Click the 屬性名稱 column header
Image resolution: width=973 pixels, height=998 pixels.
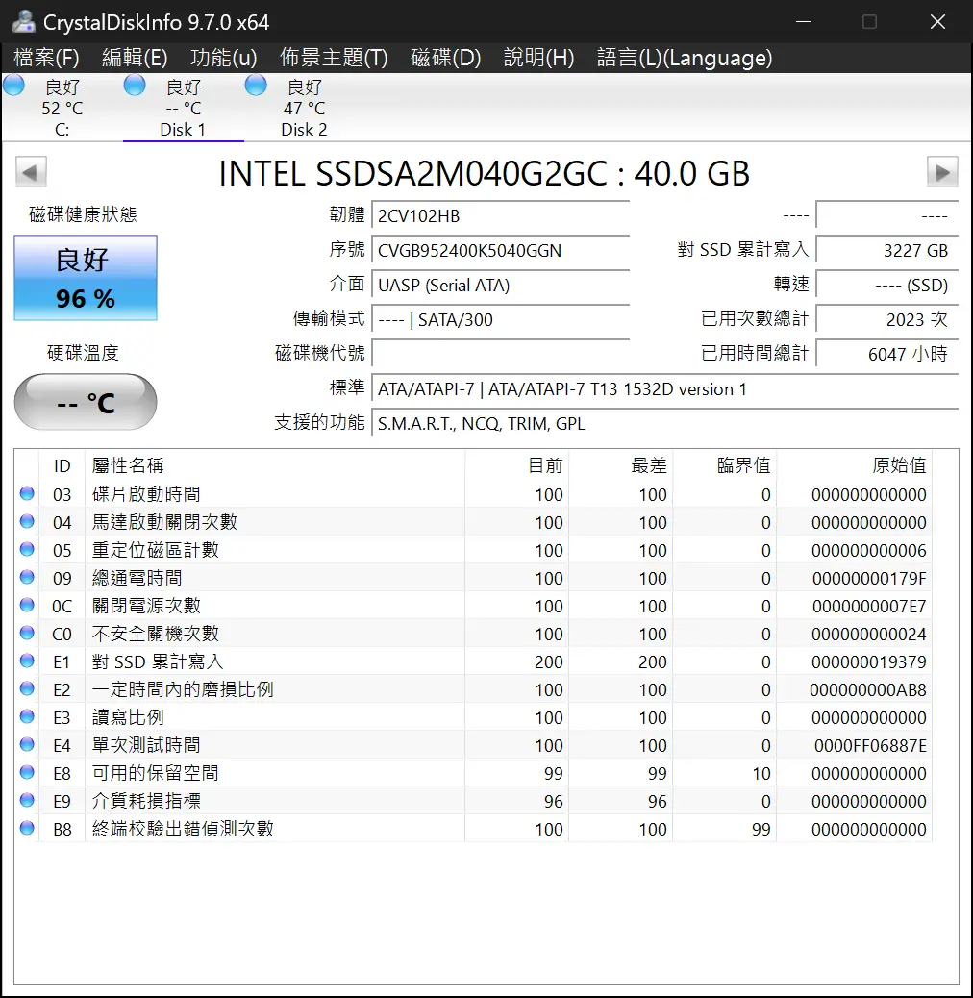(x=275, y=465)
